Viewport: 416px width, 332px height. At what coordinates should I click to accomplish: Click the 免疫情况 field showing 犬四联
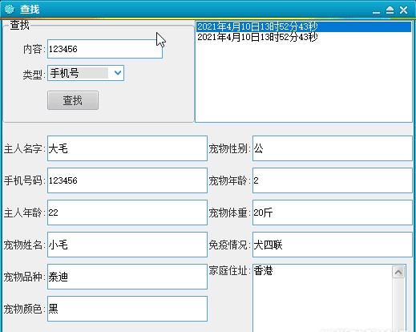coord(333,245)
